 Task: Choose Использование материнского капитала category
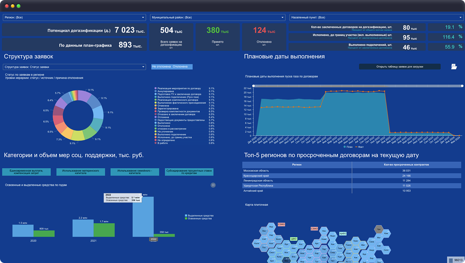tap(81, 172)
